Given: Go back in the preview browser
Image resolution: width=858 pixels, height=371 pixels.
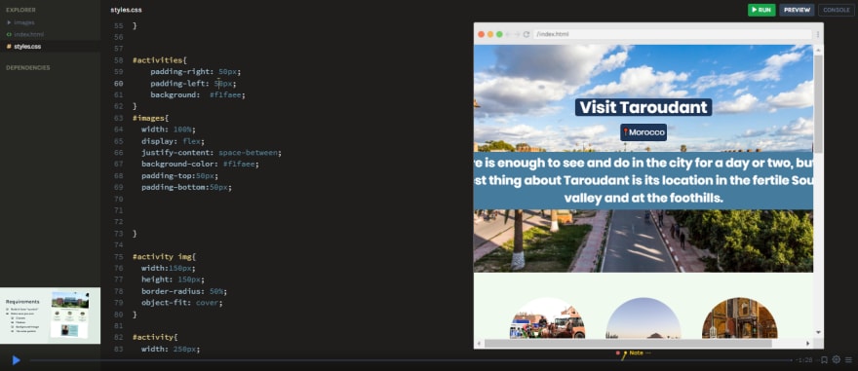Looking at the screenshot, I should click(508, 34).
